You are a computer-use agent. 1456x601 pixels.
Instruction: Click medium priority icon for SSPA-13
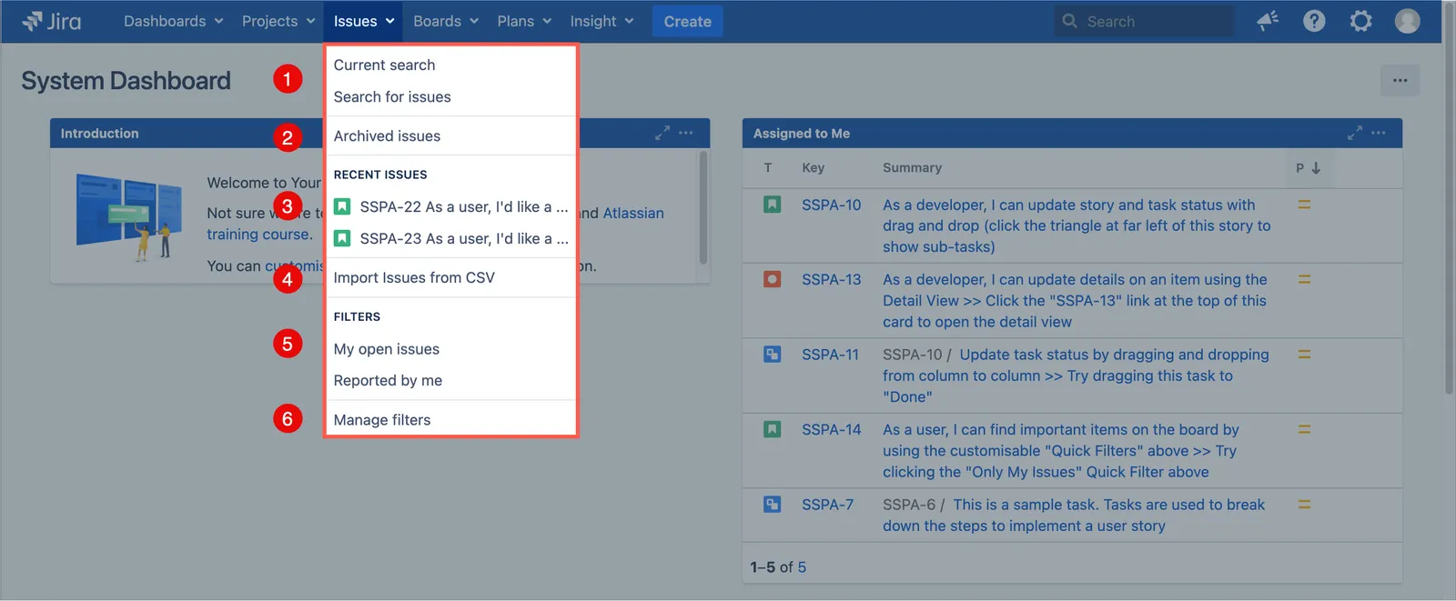click(x=1304, y=279)
